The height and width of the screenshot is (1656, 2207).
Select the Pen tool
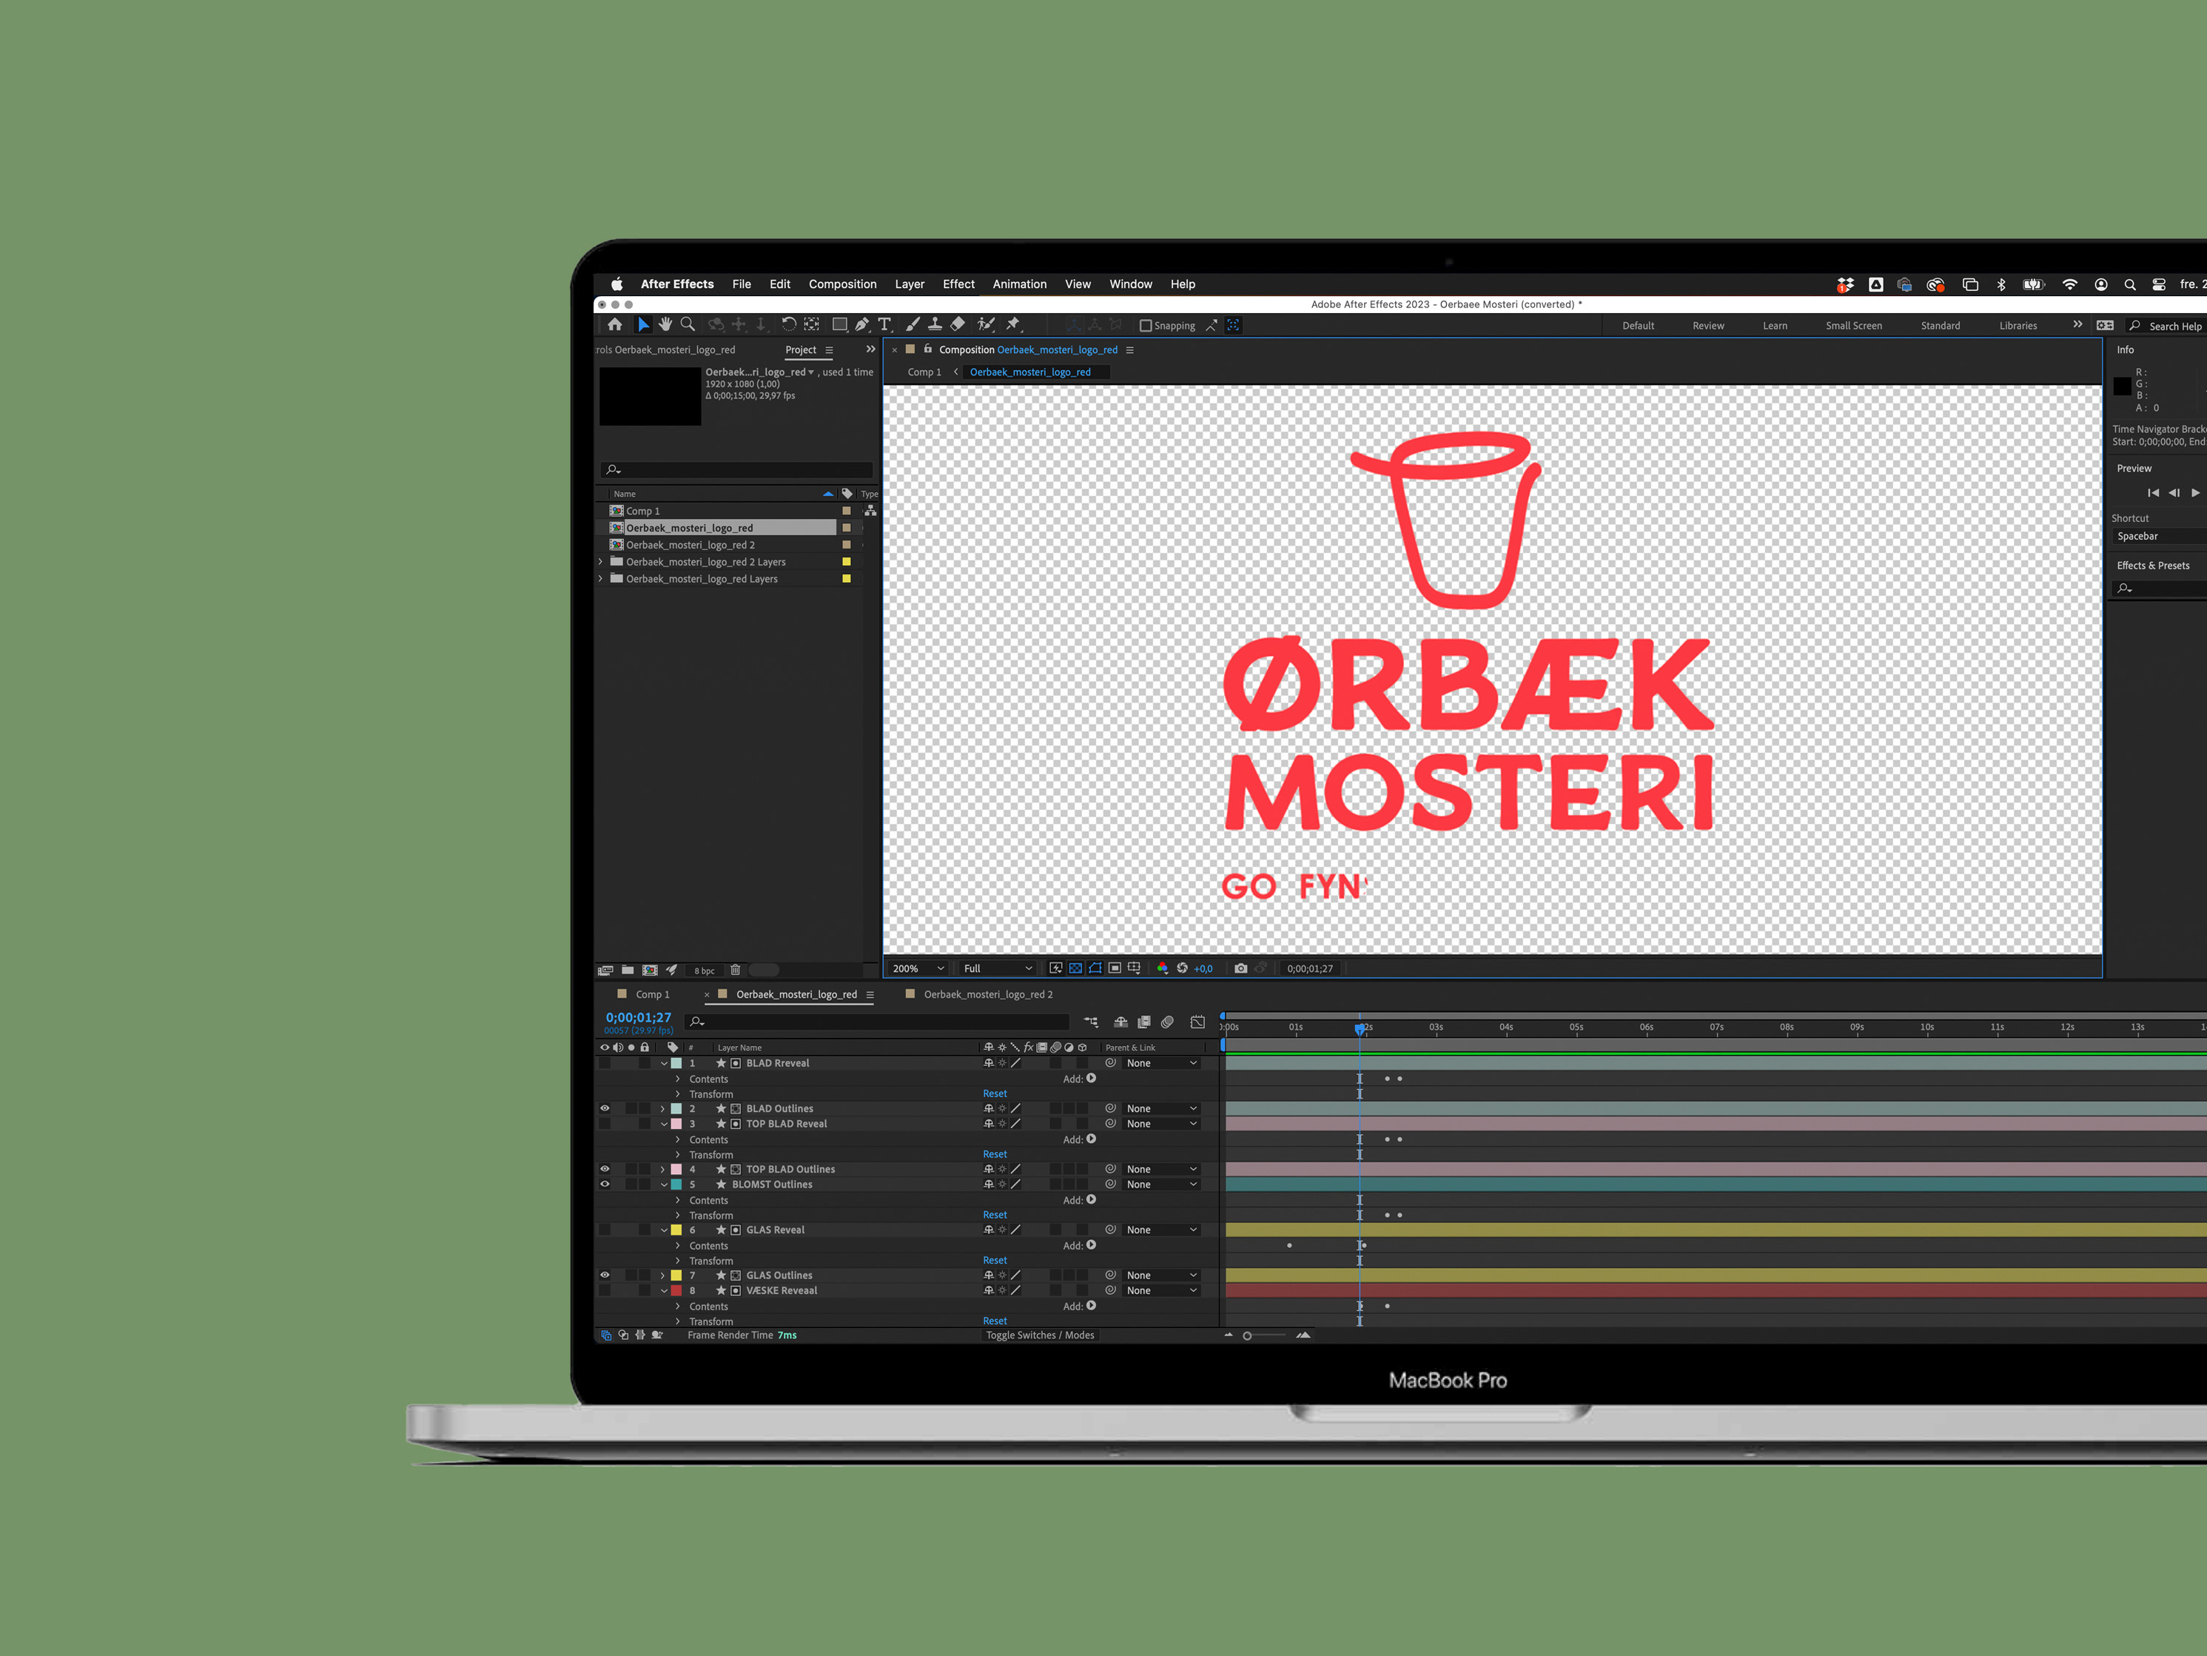[x=862, y=324]
